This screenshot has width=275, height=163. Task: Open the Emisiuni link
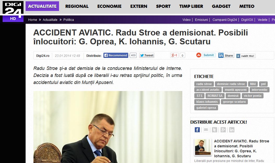pos(201,20)
